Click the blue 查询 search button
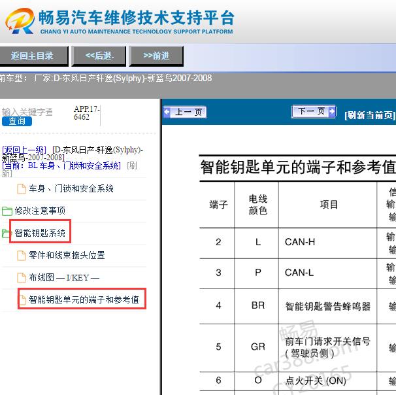Image resolution: width=396 pixels, height=395 pixels. [17, 121]
